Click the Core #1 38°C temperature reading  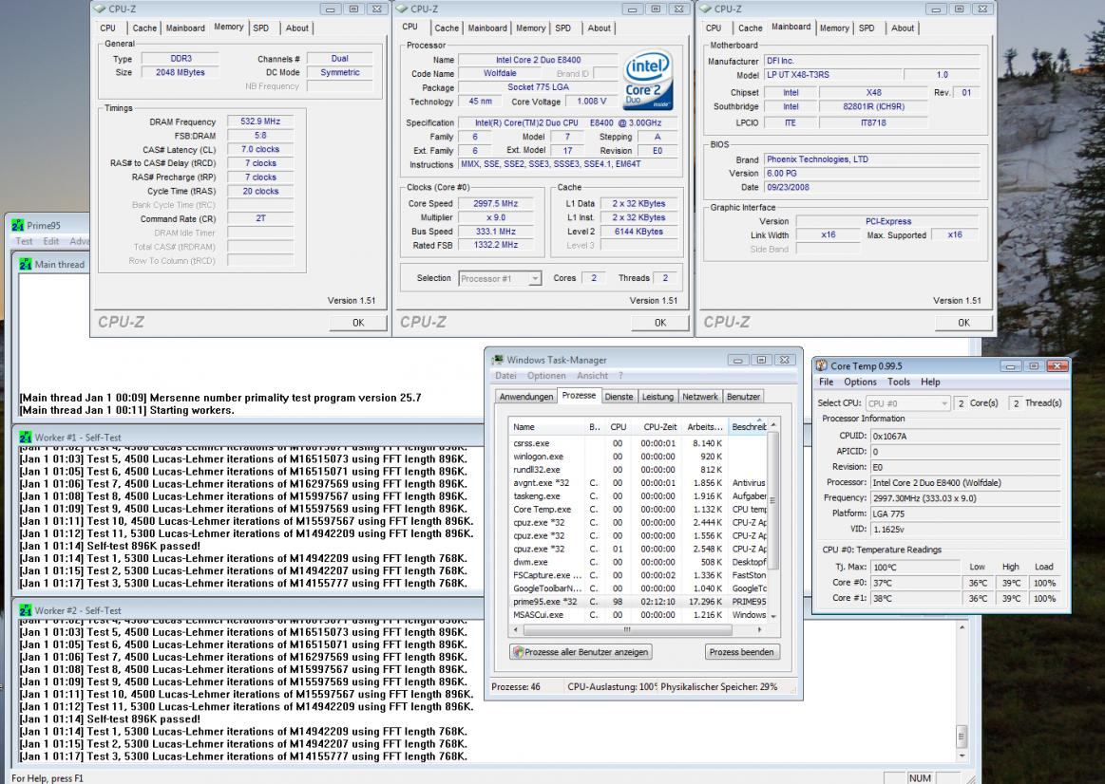[915, 598]
